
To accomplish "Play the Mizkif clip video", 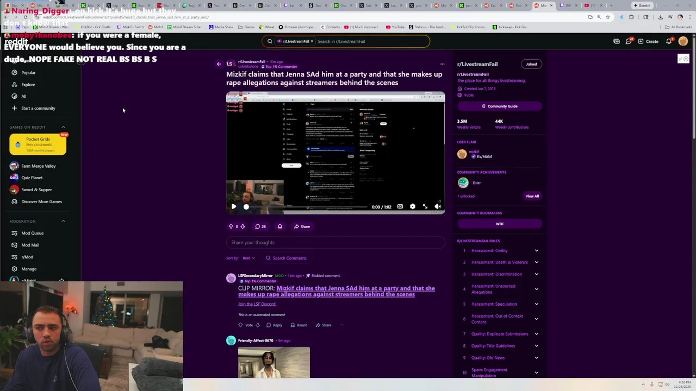I will (233, 206).
